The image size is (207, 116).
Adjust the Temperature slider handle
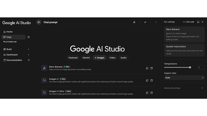[190, 67]
